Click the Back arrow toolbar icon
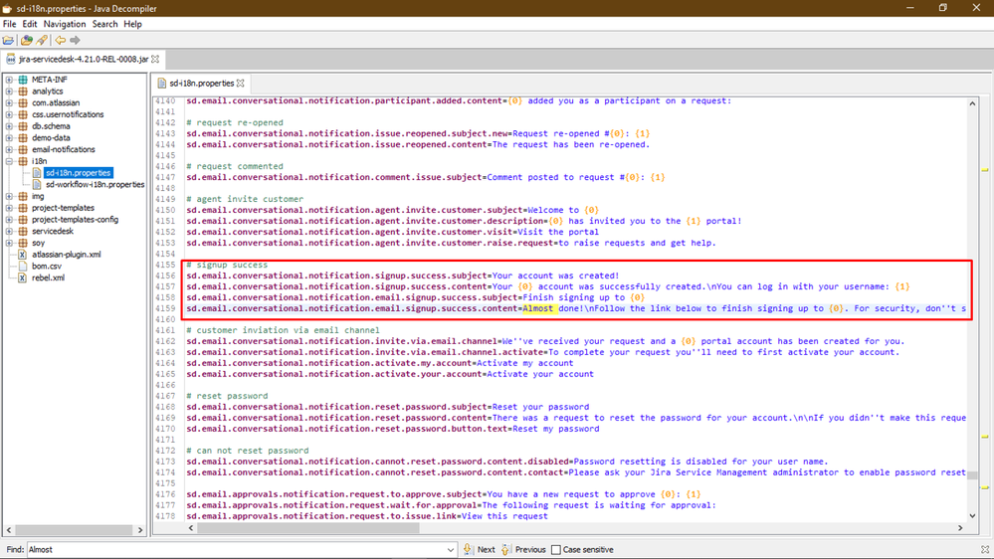Viewport: 994px width, 559px height. point(60,41)
